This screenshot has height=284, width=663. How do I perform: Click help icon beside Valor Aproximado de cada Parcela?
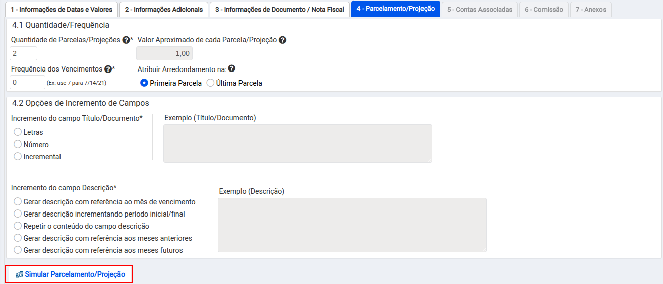point(283,40)
